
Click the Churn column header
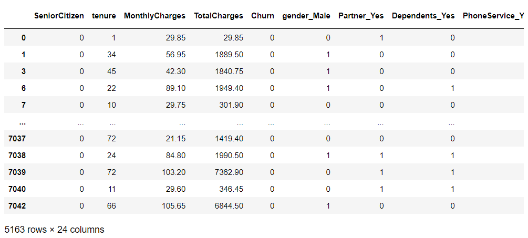pos(263,16)
